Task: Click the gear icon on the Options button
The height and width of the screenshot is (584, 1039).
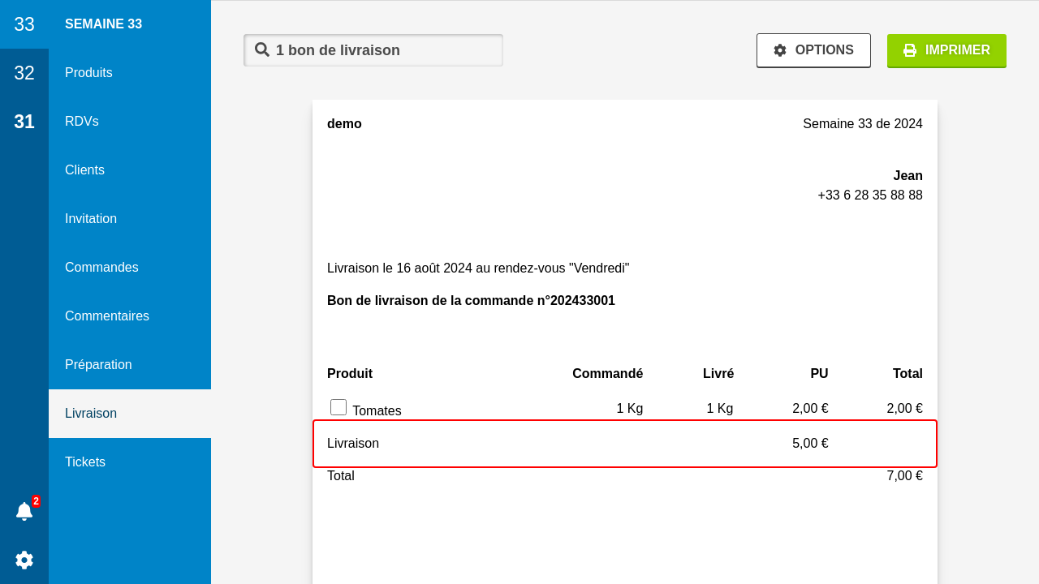Action: click(x=780, y=50)
